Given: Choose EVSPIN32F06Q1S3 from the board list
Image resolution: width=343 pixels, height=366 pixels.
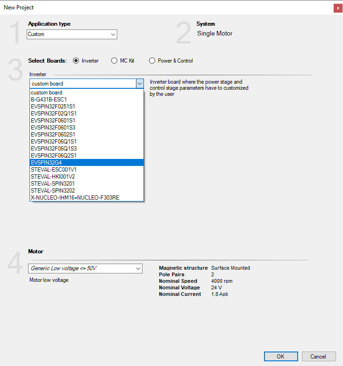Looking at the screenshot, I should (x=86, y=149).
